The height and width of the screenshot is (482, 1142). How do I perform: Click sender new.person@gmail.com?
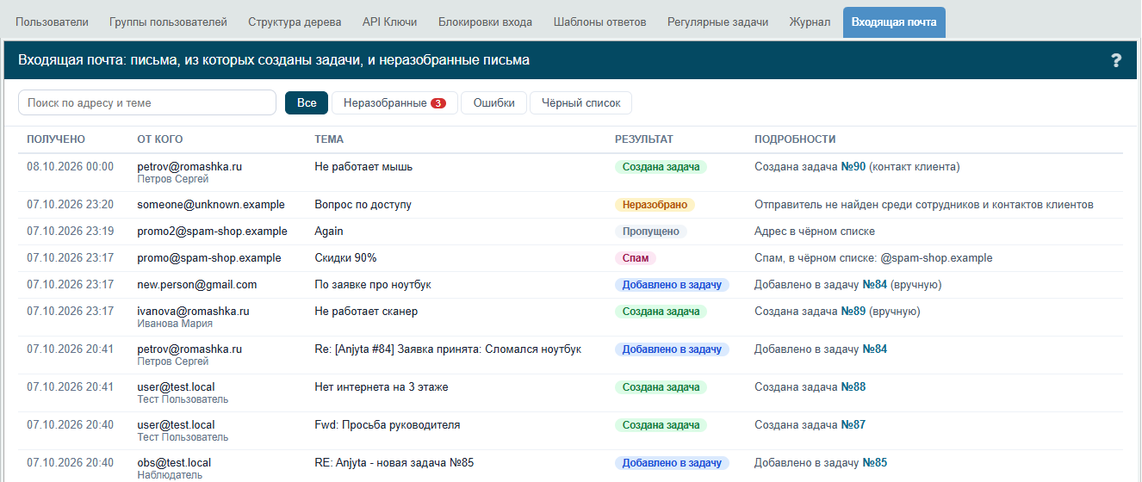197,284
